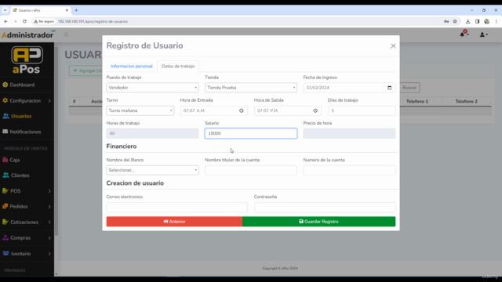Expand the Iventario sidebar menu
This screenshot has height=282, width=502.
27,254
